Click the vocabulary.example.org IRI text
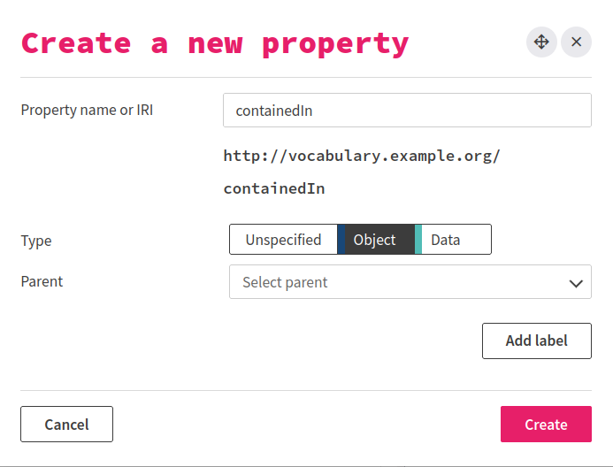The height and width of the screenshot is (467, 613). pos(362,156)
